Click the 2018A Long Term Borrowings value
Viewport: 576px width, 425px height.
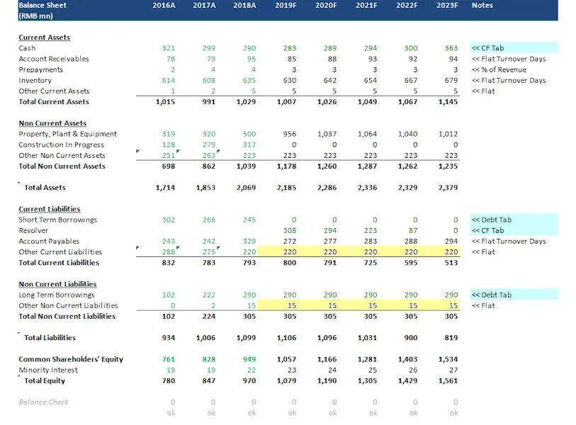pyautogui.click(x=249, y=295)
